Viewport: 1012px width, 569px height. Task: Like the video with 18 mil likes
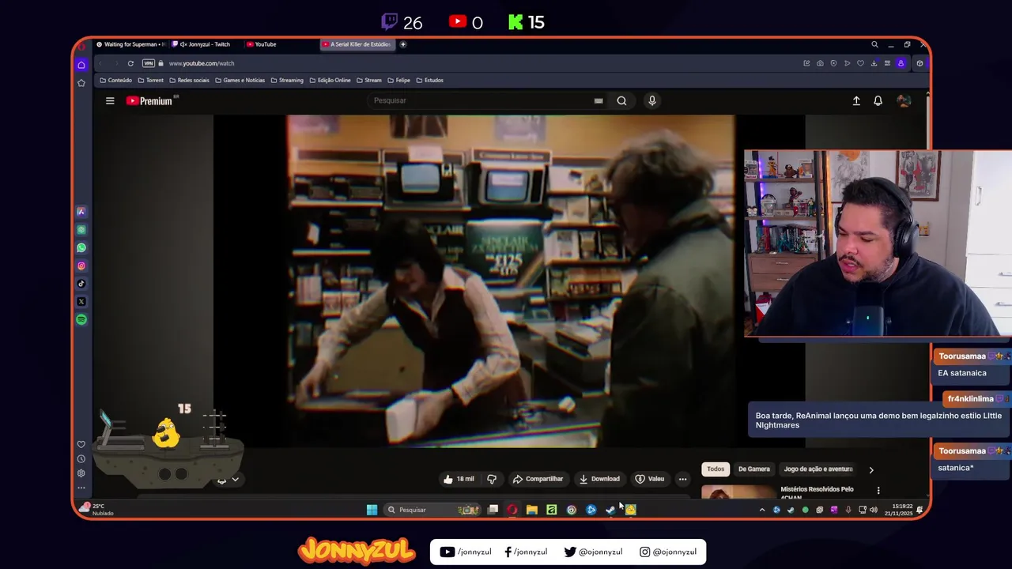click(459, 479)
